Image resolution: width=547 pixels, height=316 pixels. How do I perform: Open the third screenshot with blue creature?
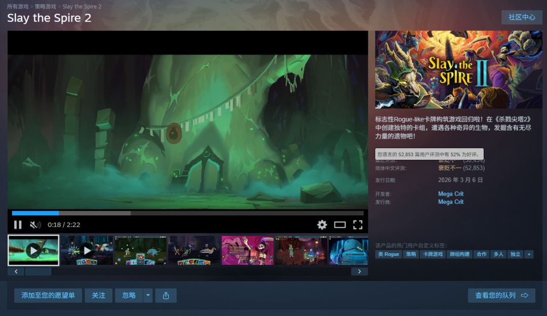(x=141, y=250)
